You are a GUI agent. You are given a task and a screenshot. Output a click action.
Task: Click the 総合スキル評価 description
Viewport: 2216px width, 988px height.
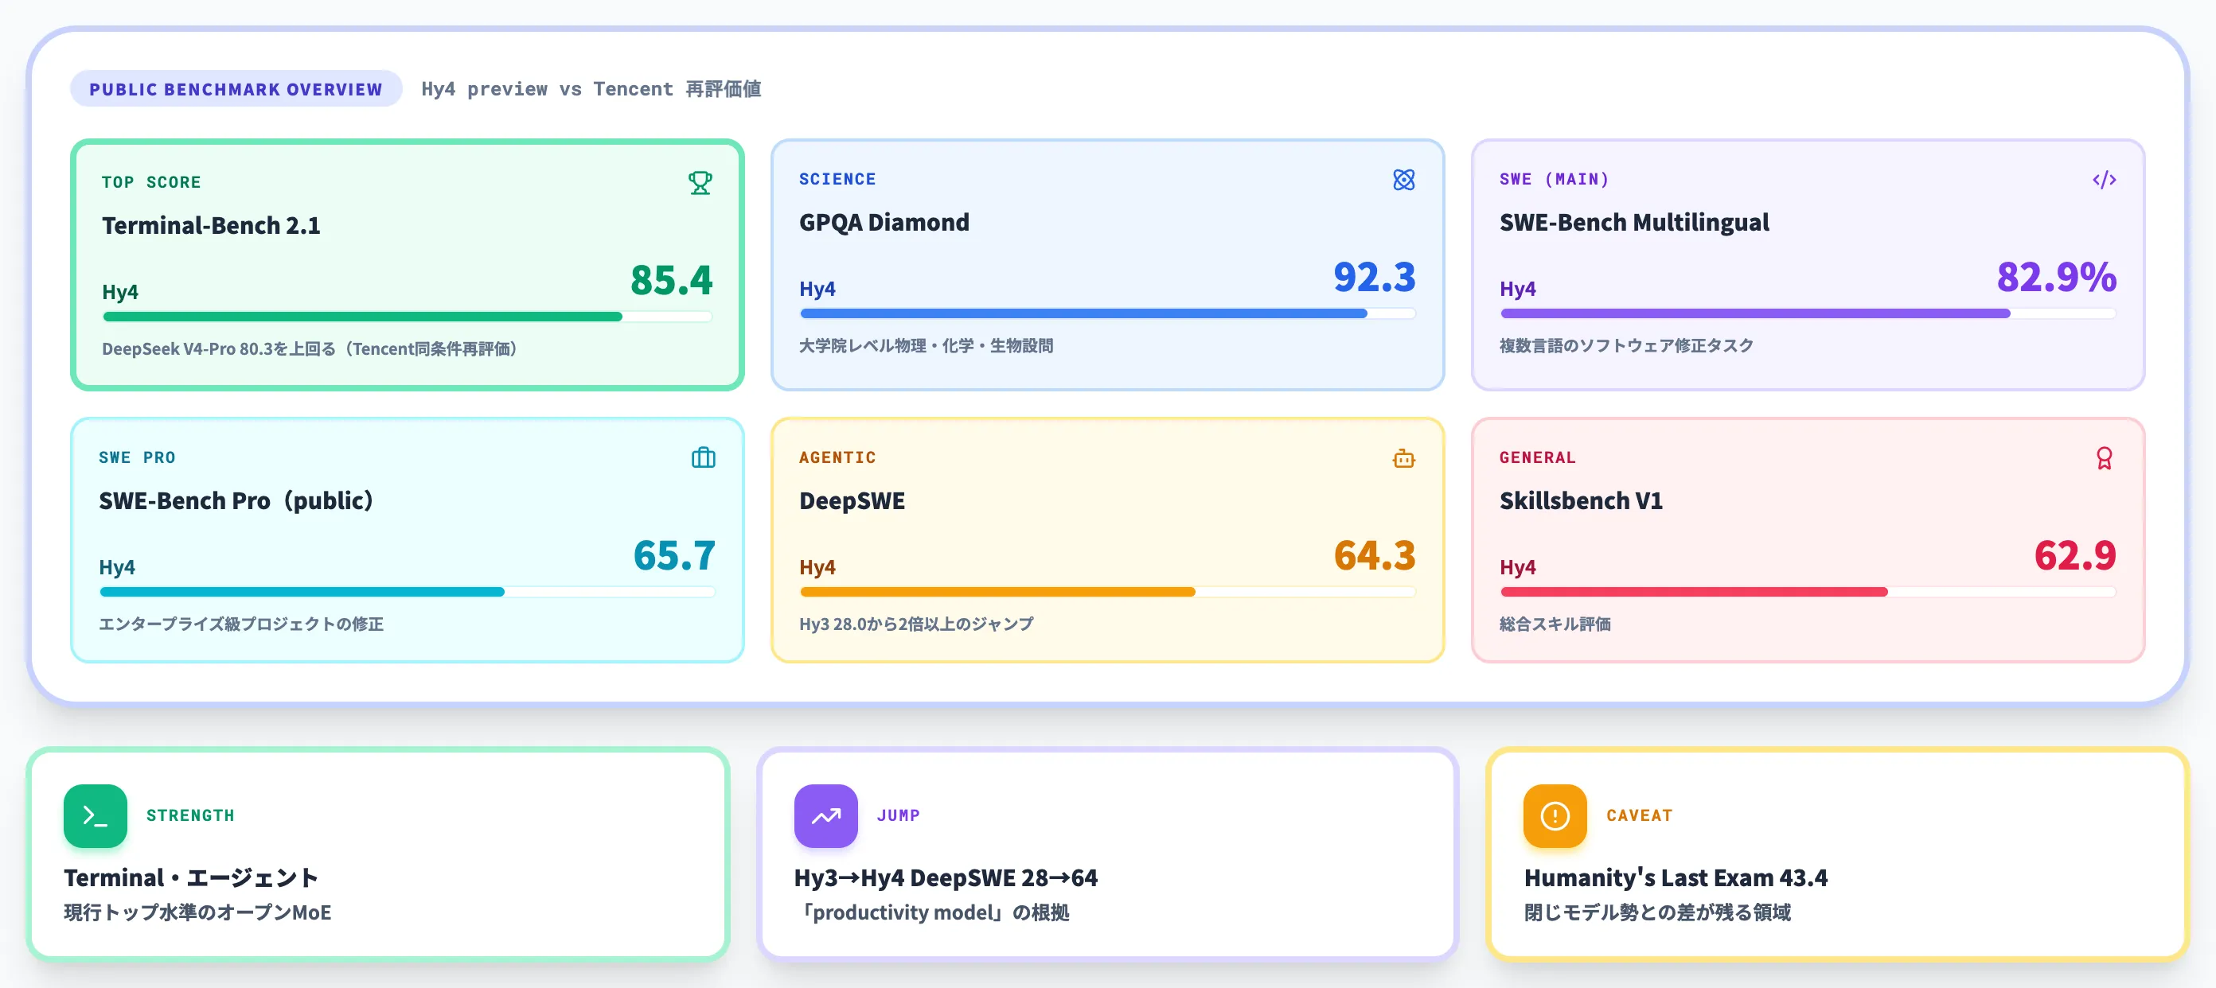pos(1555,624)
